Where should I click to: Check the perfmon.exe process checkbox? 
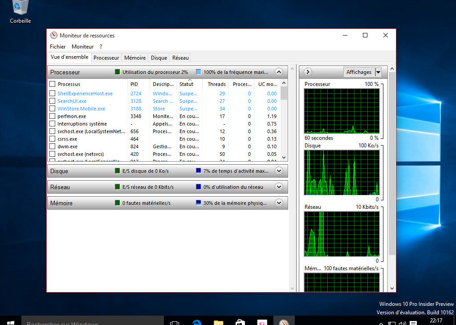(x=52, y=116)
